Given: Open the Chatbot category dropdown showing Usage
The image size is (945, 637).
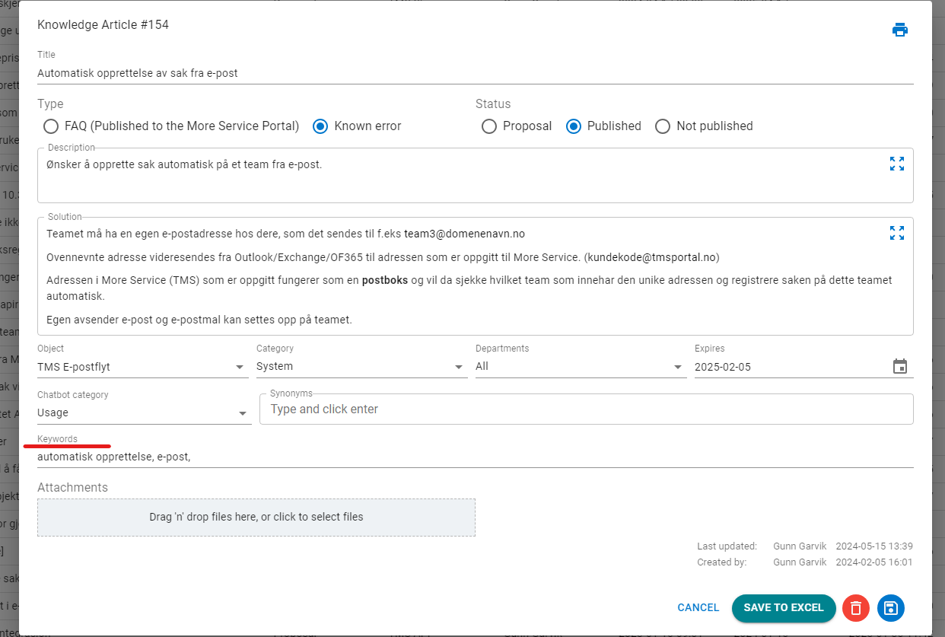Looking at the screenshot, I should point(144,413).
